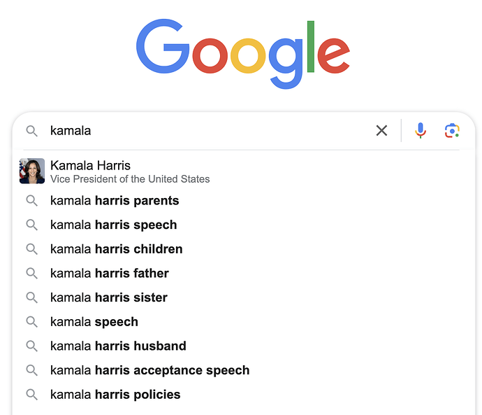Click the magnifier icon beside "kamala harris parents"
The width and height of the screenshot is (482, 415).
[31, 201]
